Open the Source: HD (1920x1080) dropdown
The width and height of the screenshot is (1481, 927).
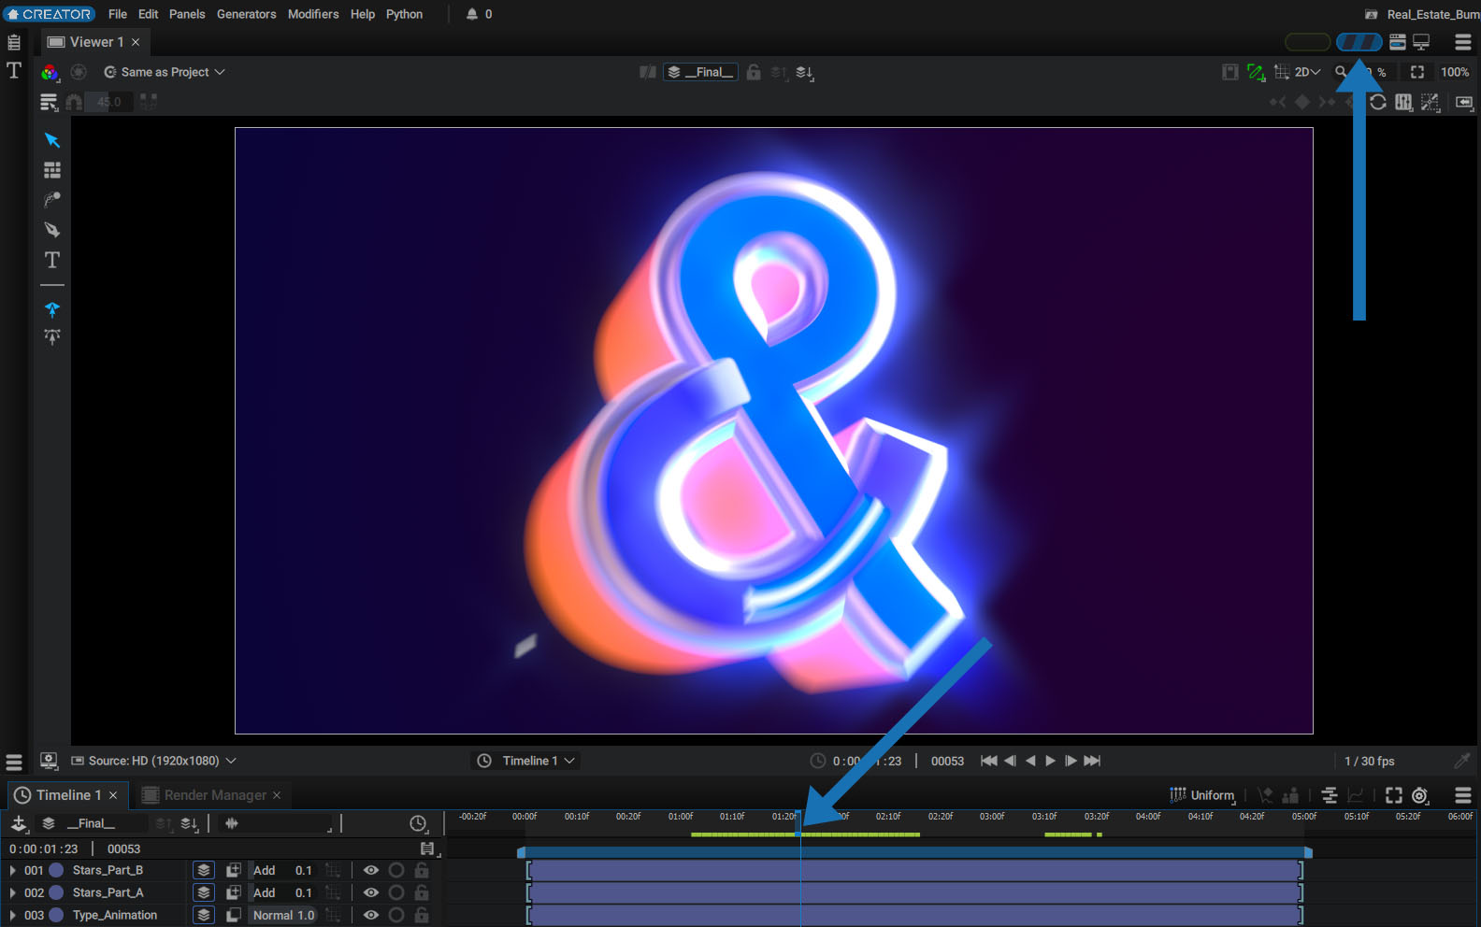coord(154,761)
